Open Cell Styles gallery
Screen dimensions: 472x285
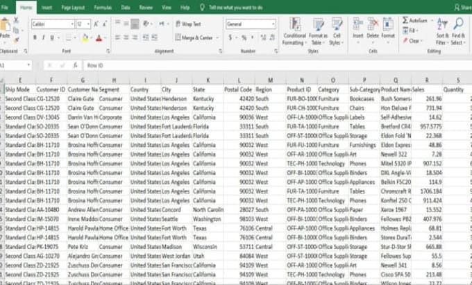point(336,32)
